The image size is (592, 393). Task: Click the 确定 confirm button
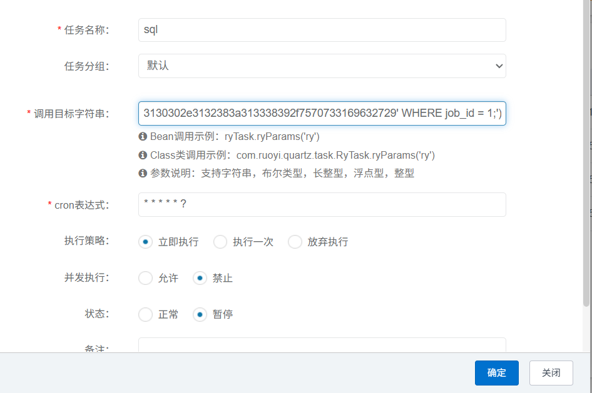coord(496,373)
